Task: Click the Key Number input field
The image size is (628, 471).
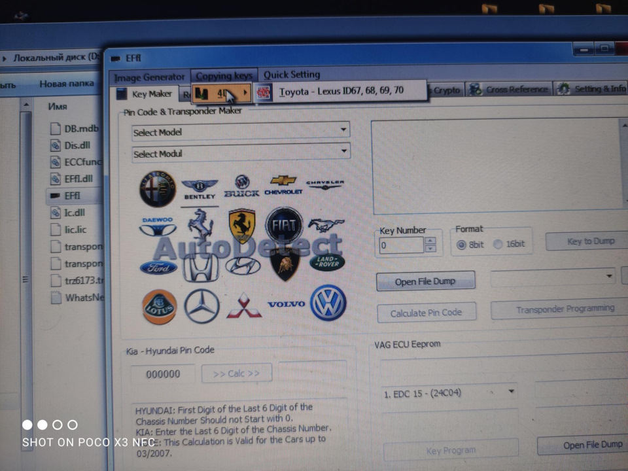Action: tap(401, 245)
